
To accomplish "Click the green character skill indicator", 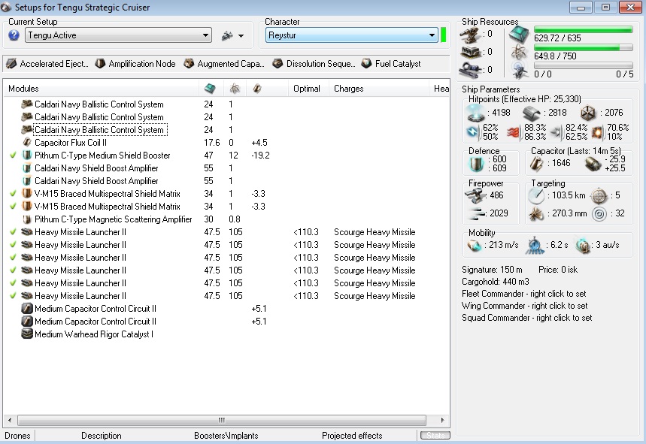I will [x=443, y=35].
